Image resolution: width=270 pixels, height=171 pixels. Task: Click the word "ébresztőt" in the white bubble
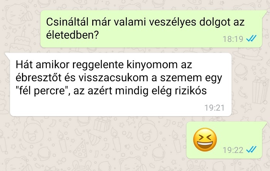39,77
